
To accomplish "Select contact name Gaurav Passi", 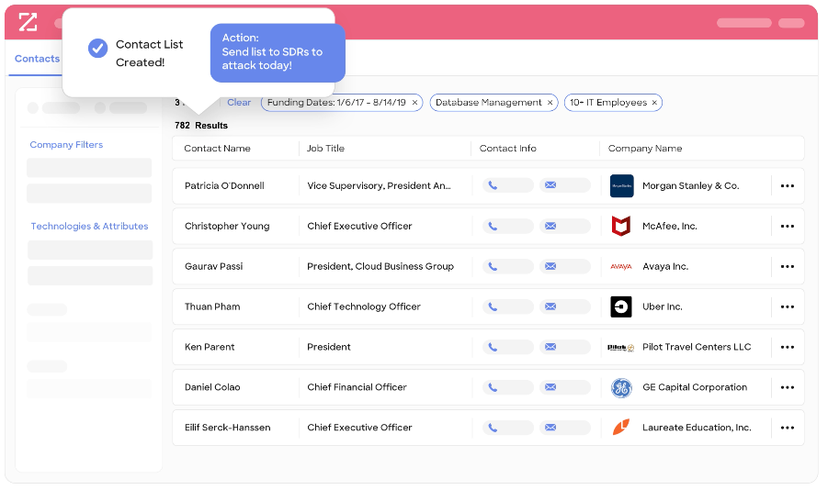I will click(x=214, y=266).
